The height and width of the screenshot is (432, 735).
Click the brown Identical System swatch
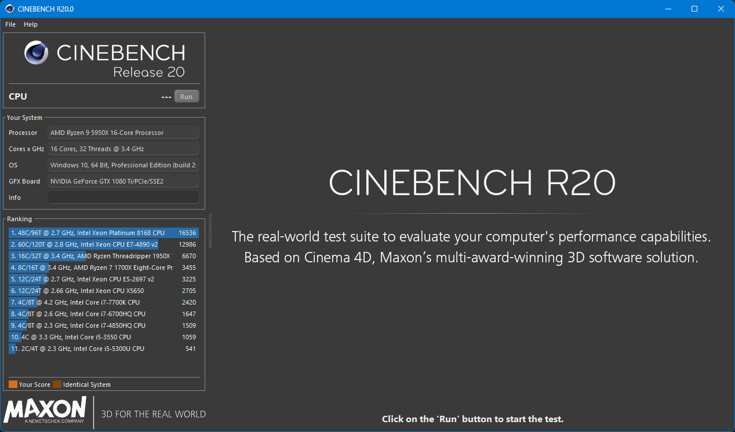57,385
